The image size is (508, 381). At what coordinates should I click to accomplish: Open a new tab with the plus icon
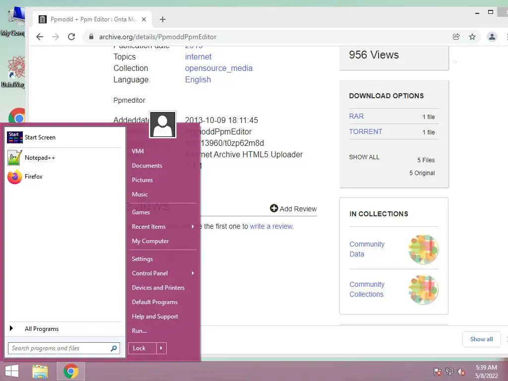163,19
